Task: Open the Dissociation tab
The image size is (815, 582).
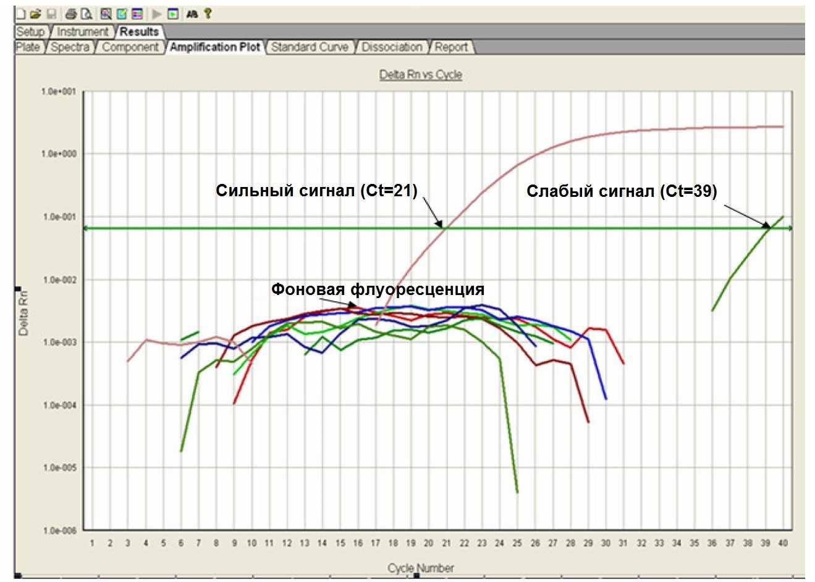Action: 392,47
